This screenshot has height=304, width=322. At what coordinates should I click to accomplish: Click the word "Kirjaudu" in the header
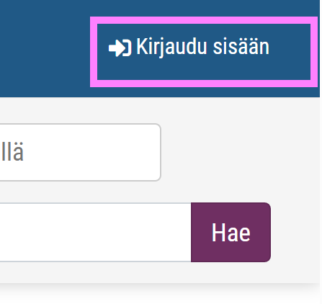tap(171, 48)
